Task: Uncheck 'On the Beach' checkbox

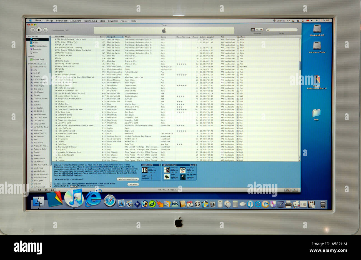Action: tap(56, 61)
